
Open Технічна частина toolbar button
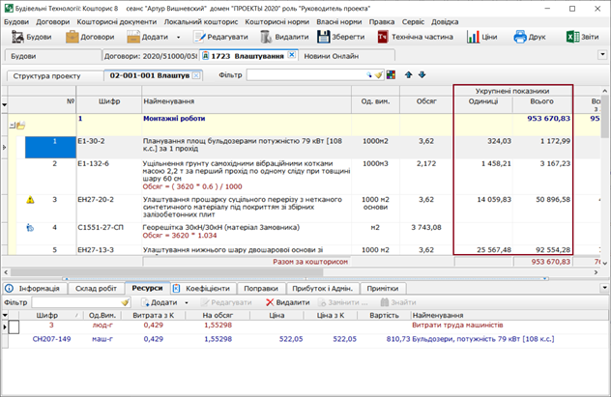(x=384, y=38)
